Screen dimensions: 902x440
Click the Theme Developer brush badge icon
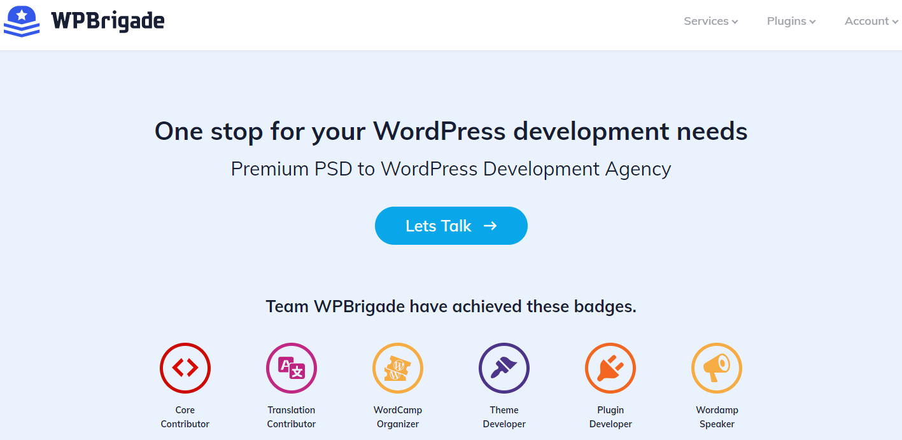click(x=504, y=368)
